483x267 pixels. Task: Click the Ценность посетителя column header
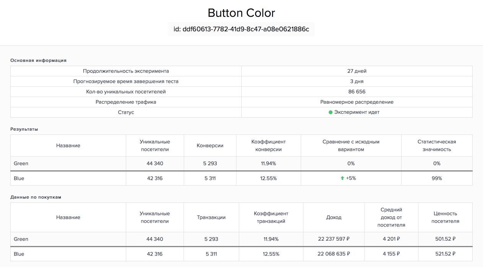(x=446, y=217)
